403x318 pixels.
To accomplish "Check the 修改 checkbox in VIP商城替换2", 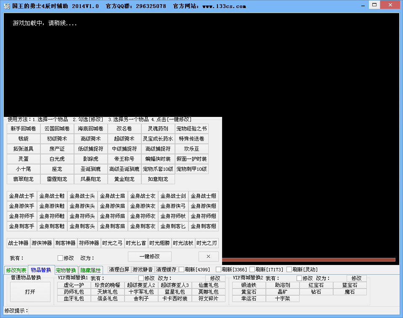I will click(299, 278).
